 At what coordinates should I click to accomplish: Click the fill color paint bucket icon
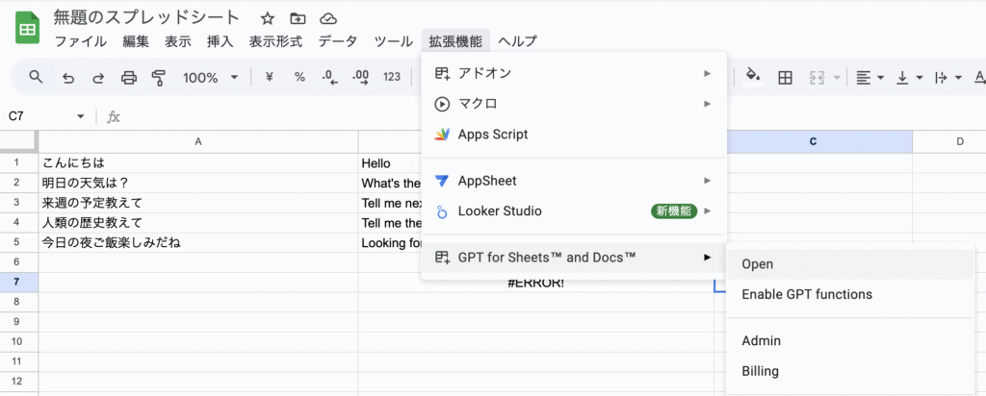(753, 77)
